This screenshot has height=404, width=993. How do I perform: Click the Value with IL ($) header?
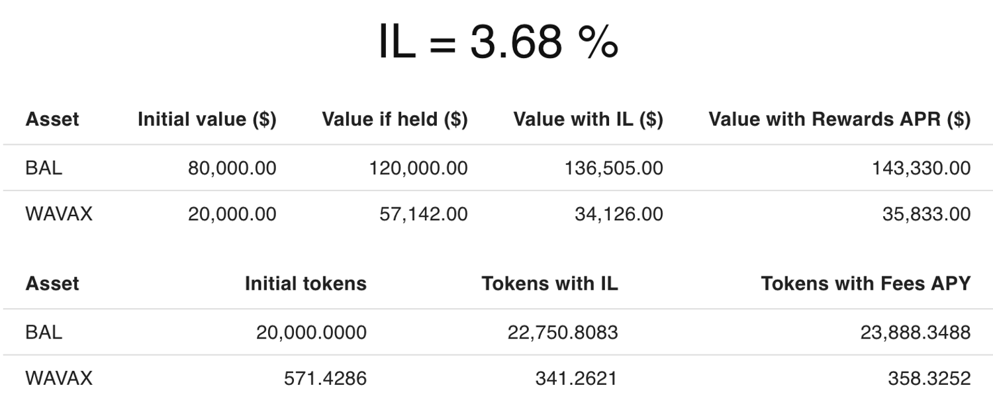(588, 119)
